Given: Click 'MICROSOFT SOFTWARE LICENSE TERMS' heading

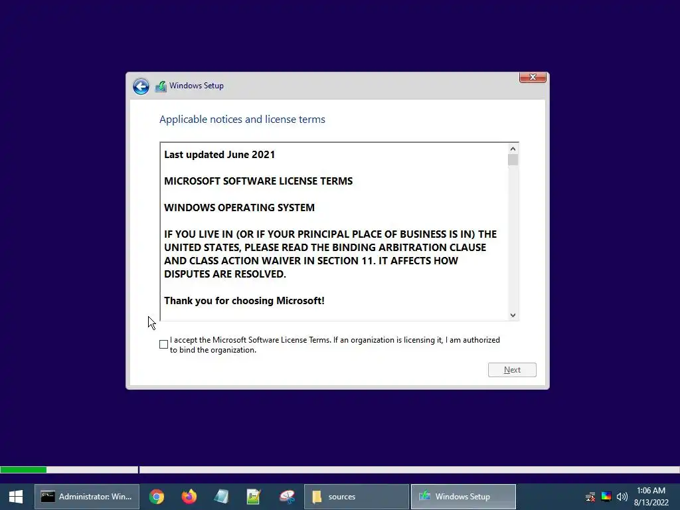Looking at the screenshot, I should coord(258,181).
